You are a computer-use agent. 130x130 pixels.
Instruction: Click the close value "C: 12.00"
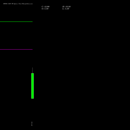click(x=45, y=7)
